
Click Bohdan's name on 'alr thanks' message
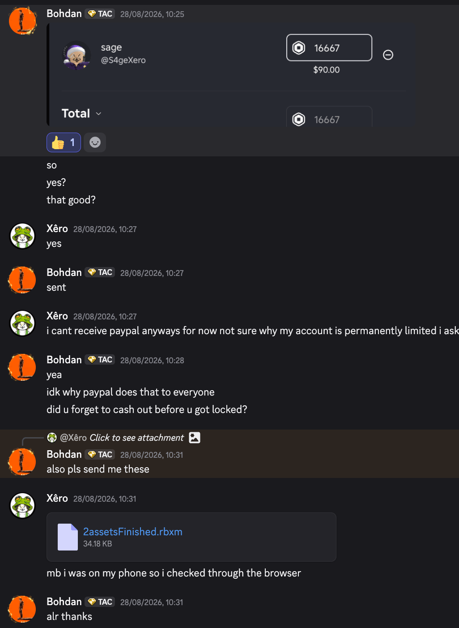pos(64,602)
